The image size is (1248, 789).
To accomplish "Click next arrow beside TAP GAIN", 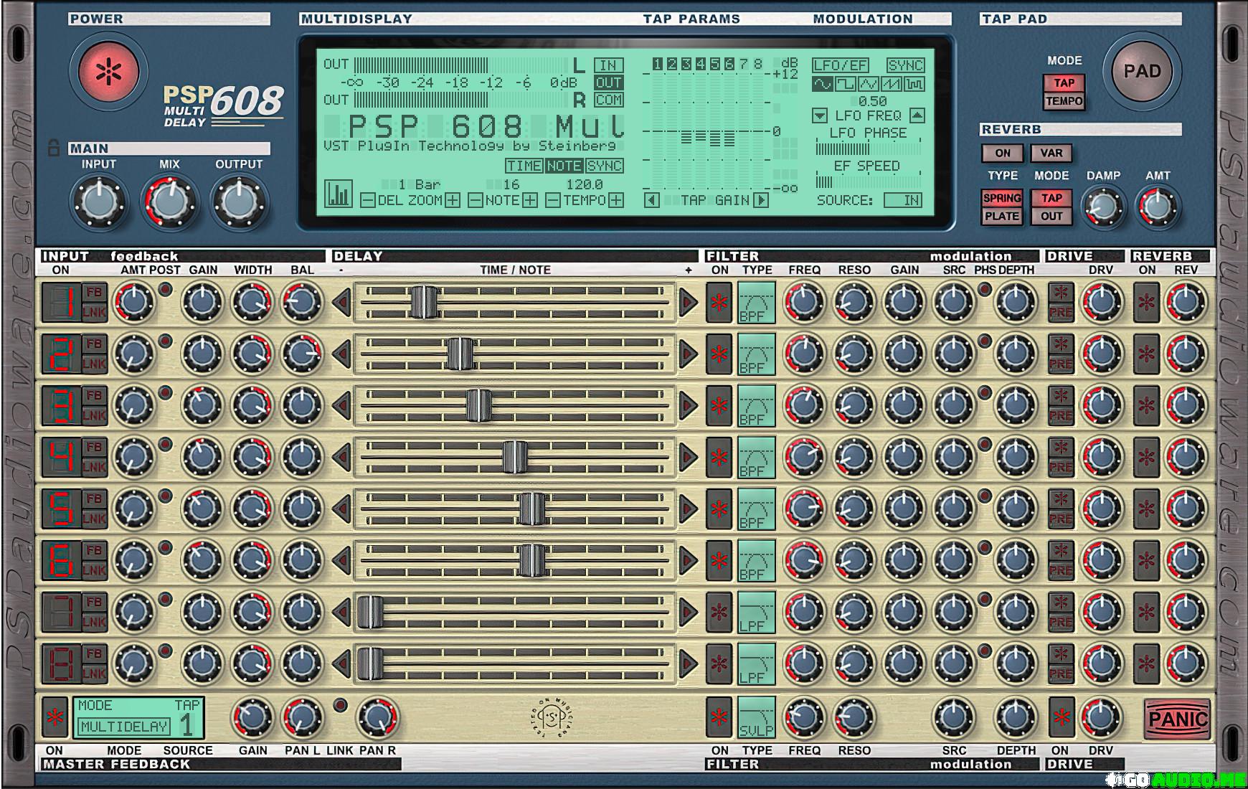I will coord(761,200).
